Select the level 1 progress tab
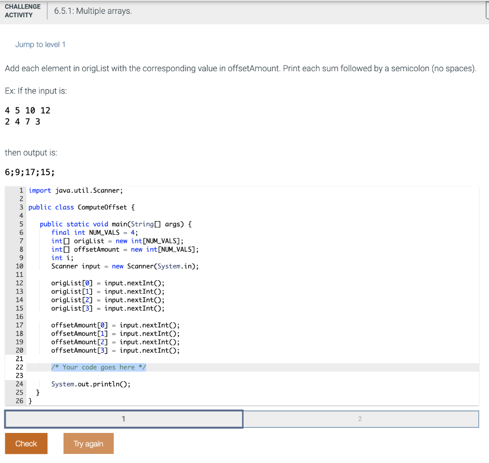489x463 pixels. (124, 419)
